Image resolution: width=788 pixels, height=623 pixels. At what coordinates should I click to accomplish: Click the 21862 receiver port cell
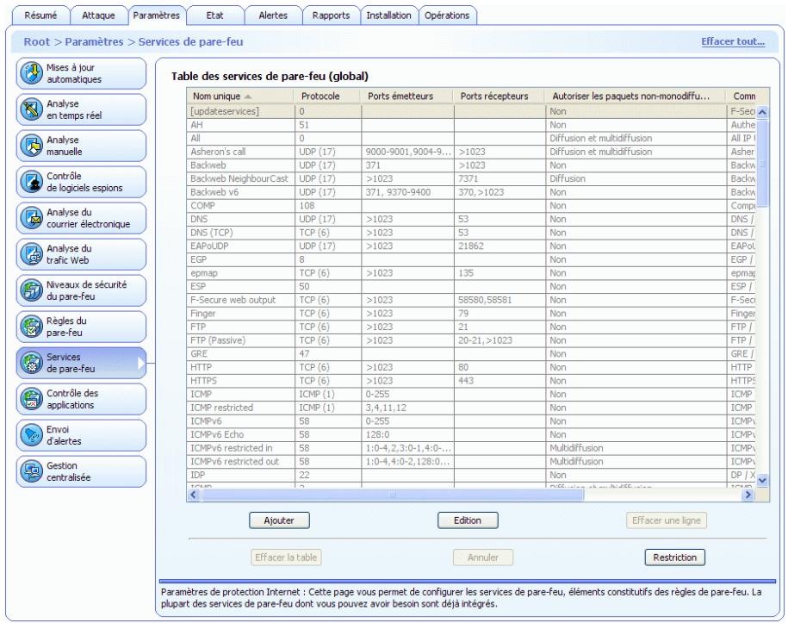point(499,246)
